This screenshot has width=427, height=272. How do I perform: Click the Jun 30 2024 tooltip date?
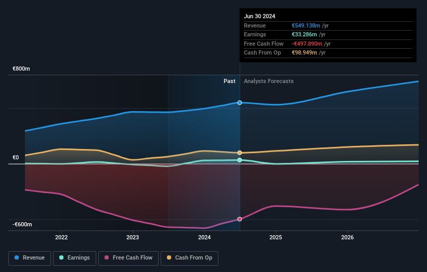point(260,16)
